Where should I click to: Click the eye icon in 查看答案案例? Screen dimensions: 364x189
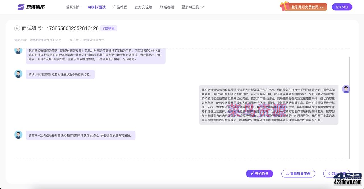coord(288,173)
